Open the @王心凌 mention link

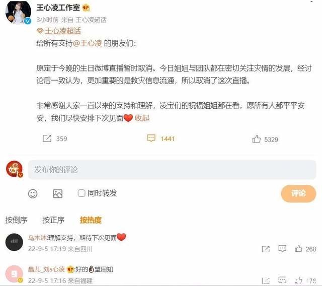[88, 43]
